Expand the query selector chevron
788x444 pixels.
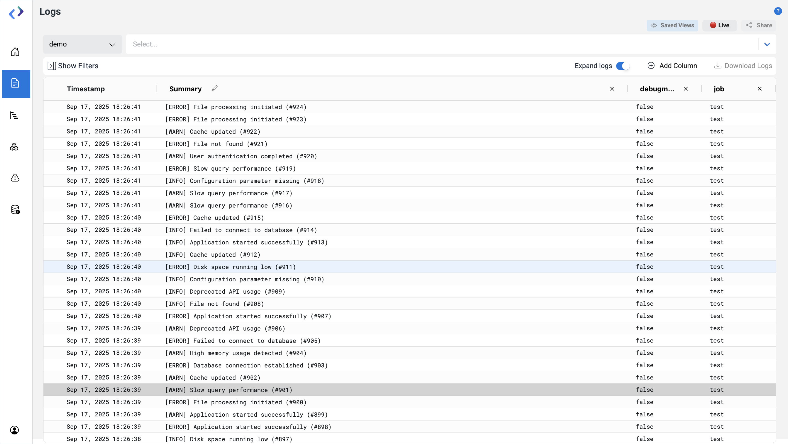click(x=767, y=44)
